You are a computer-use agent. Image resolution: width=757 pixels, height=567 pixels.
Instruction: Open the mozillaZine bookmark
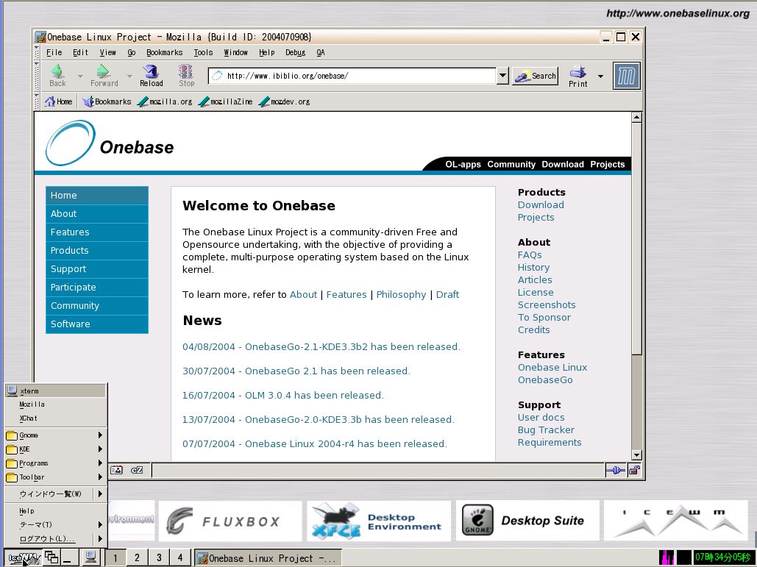225,101
